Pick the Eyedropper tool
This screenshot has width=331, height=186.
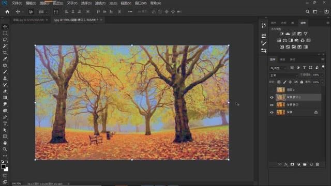pos(5,59)
